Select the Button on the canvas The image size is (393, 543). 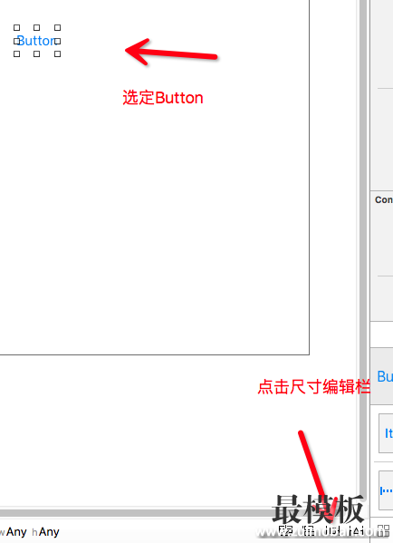[x=37, y=41]
